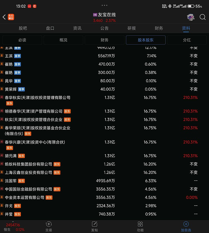The image size is (209, 233).
Task: Switch to 股吧 tab
Action: click(x=23, y=28)
